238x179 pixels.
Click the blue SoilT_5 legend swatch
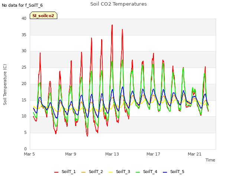[165, 172]
